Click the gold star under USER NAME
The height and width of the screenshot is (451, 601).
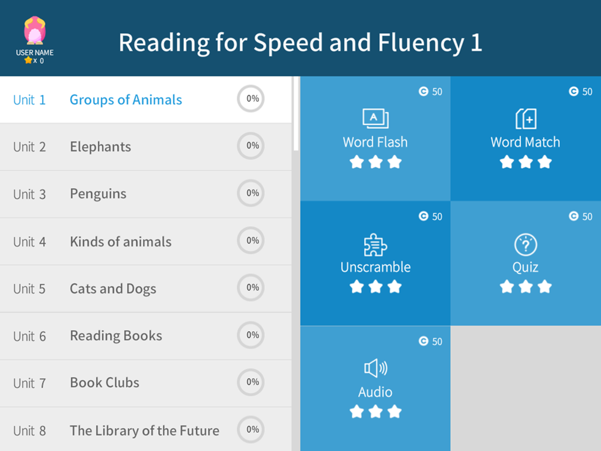(x=28, y=60)
